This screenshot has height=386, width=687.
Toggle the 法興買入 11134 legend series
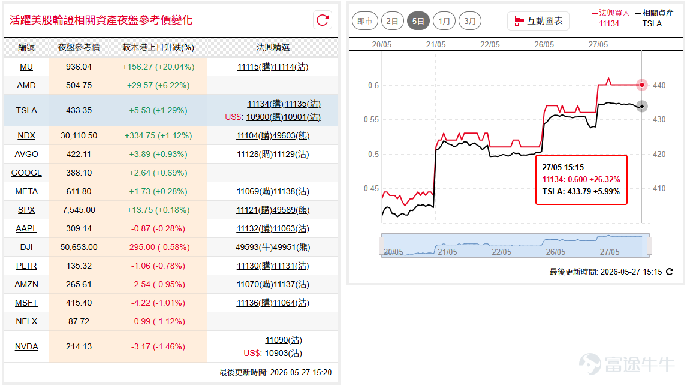[x=610, y=18]
